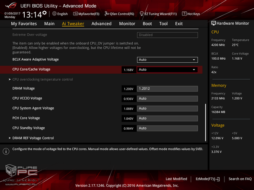Click the Extreme Over-voltage label
Screen dimensions: 254x190
(x=30, y=35)
